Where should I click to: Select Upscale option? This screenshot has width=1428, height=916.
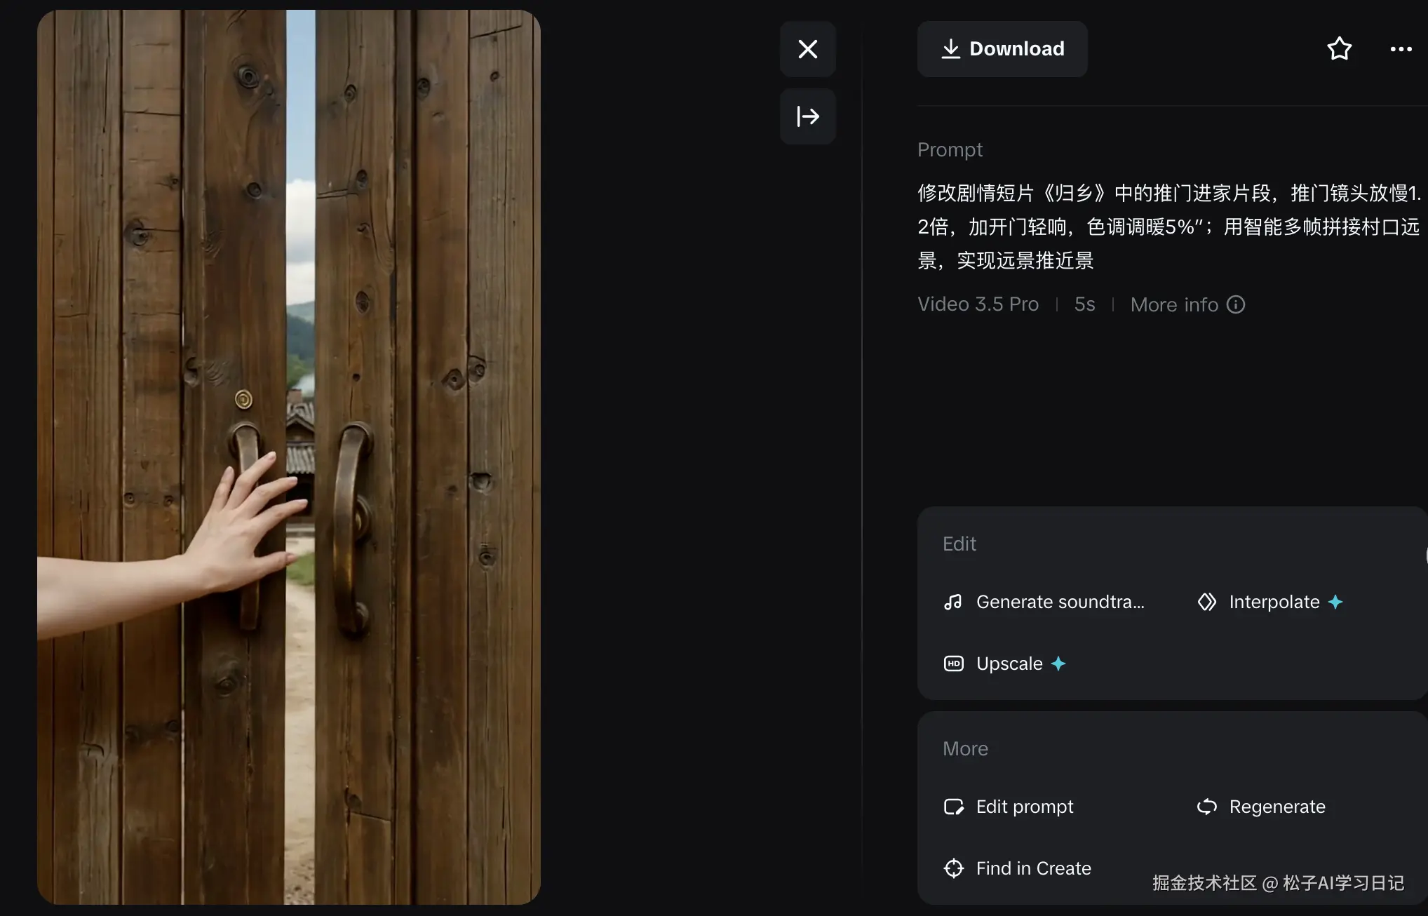[1005, 664]
